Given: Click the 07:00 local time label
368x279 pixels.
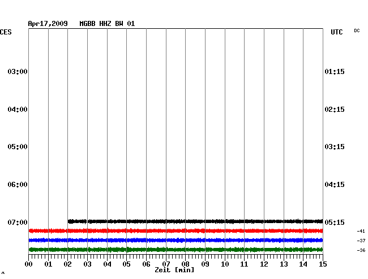Looking at the screenshot, I should point(18,222).
